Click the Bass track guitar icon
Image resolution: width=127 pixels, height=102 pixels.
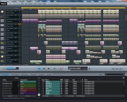coord(2,16)
